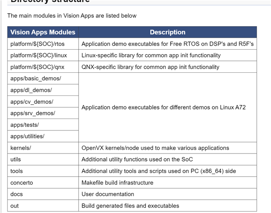The image size is (271, 213).
Task: Click 'Additional utility functions used on the SoC'
Action: click(137, 159)
